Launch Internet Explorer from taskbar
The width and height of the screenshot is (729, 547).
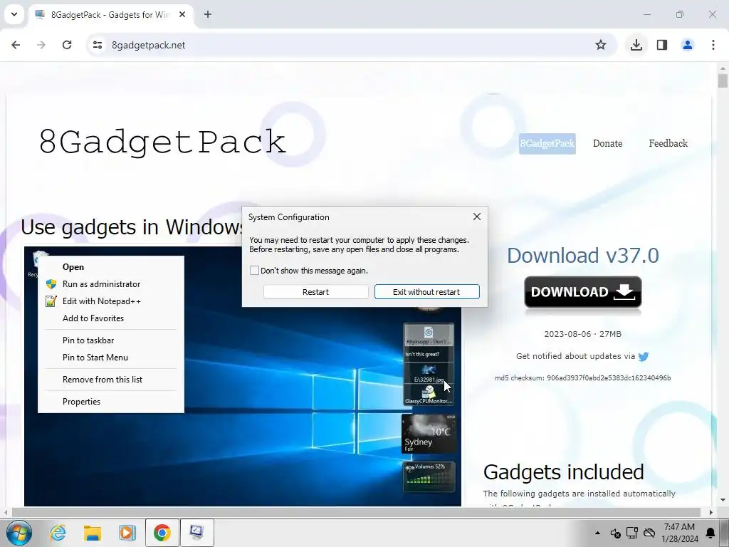[58, 533]
